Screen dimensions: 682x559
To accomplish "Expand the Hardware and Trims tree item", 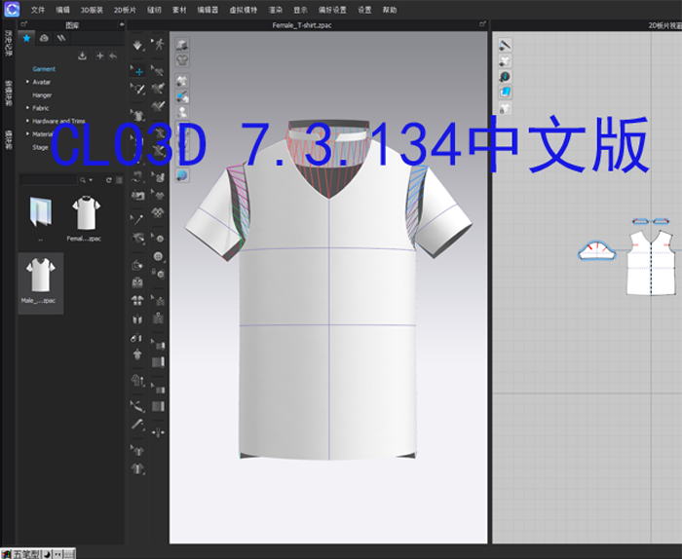I will pos(27,121).
